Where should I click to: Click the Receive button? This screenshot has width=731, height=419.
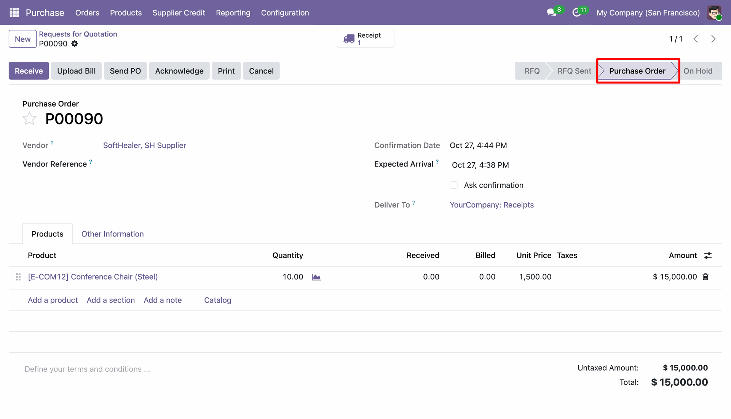pos(29,71)
